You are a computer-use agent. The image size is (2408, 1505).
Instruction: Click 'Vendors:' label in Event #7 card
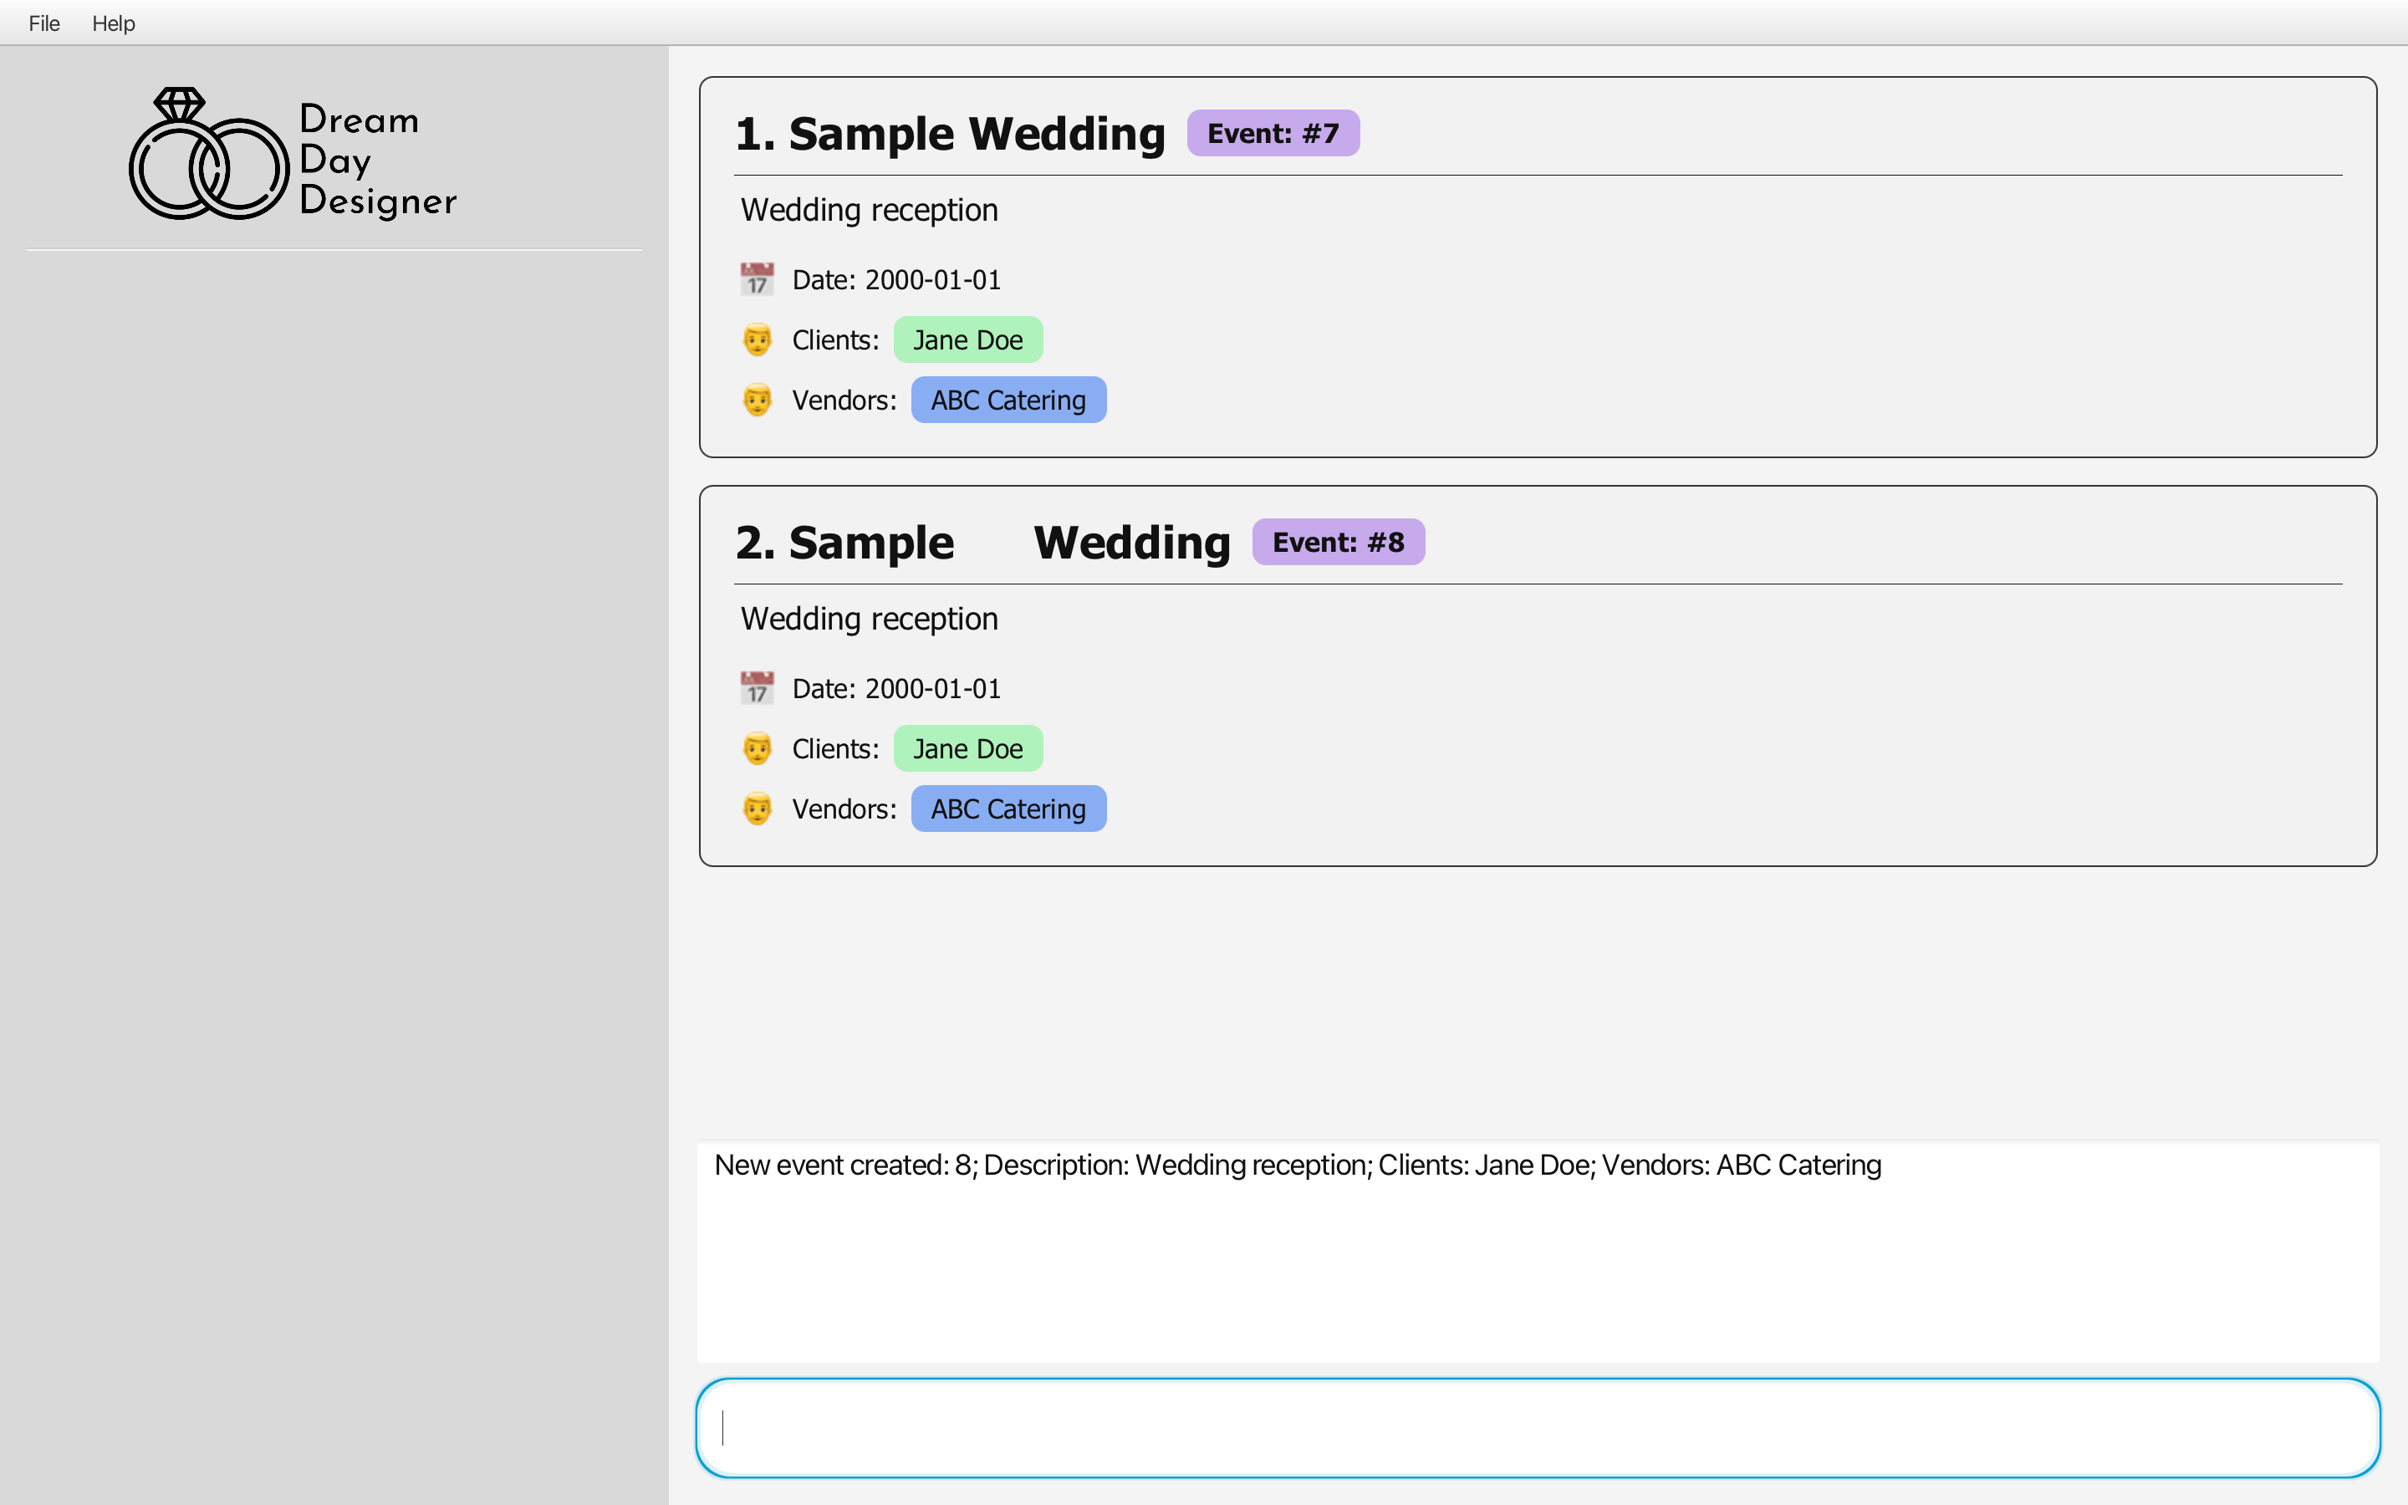point(844,400)
